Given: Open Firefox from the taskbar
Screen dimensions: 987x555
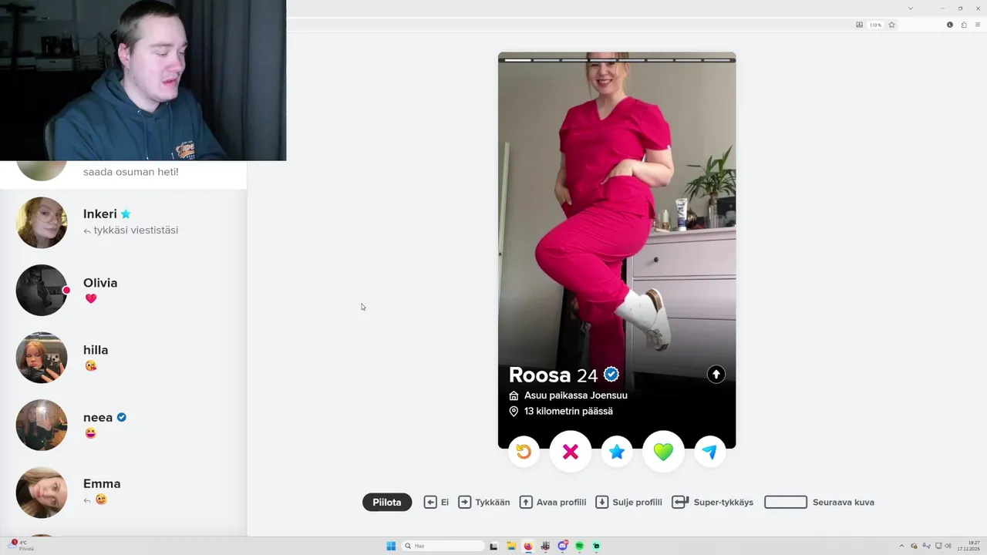Looking at the screenshot, I should point(528,546).
